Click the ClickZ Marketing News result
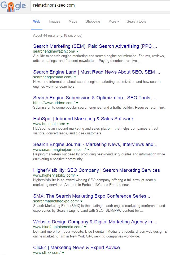 [76, 247]
